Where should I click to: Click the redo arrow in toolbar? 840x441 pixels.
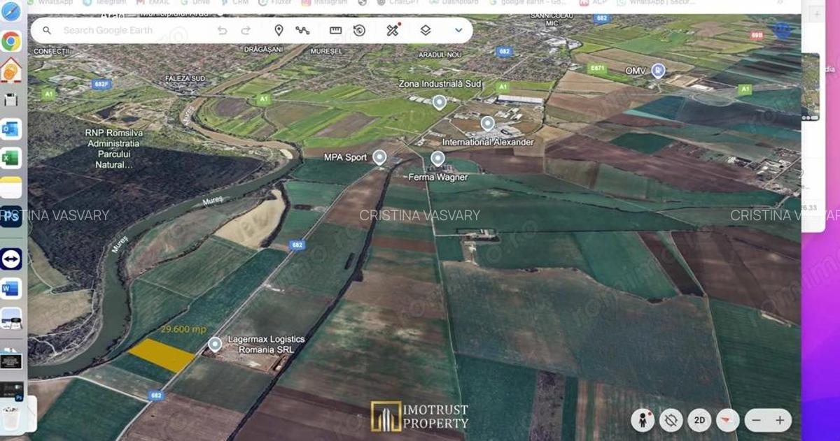click(246, 30)
